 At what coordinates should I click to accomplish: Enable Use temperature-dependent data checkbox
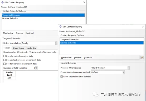click(x=4, y=64)
